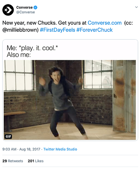View the 201 Likes list

[35, 161]
